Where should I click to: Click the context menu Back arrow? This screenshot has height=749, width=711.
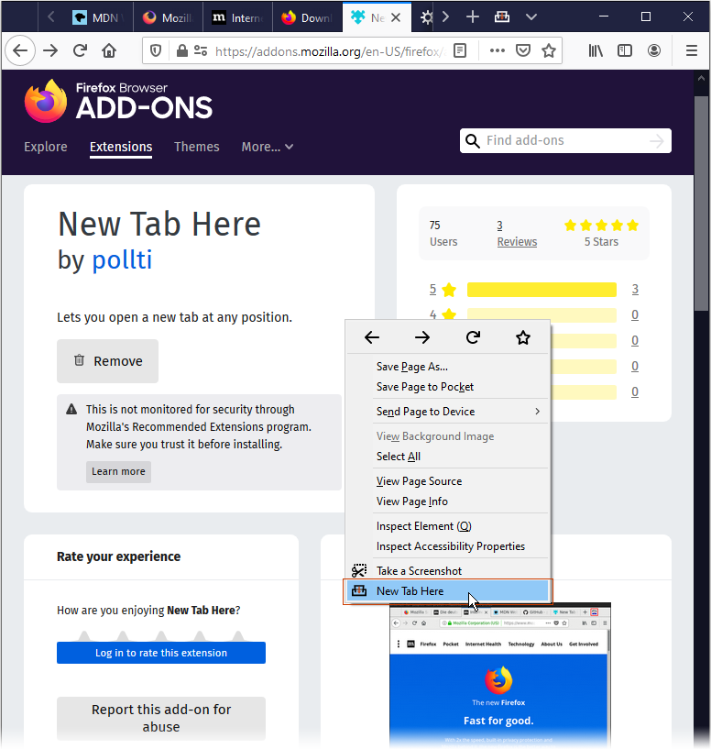(x=371, y=337)
